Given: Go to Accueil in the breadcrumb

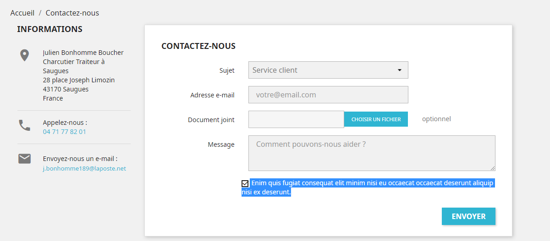Looking at the screenshot, I should pos(22,13).
